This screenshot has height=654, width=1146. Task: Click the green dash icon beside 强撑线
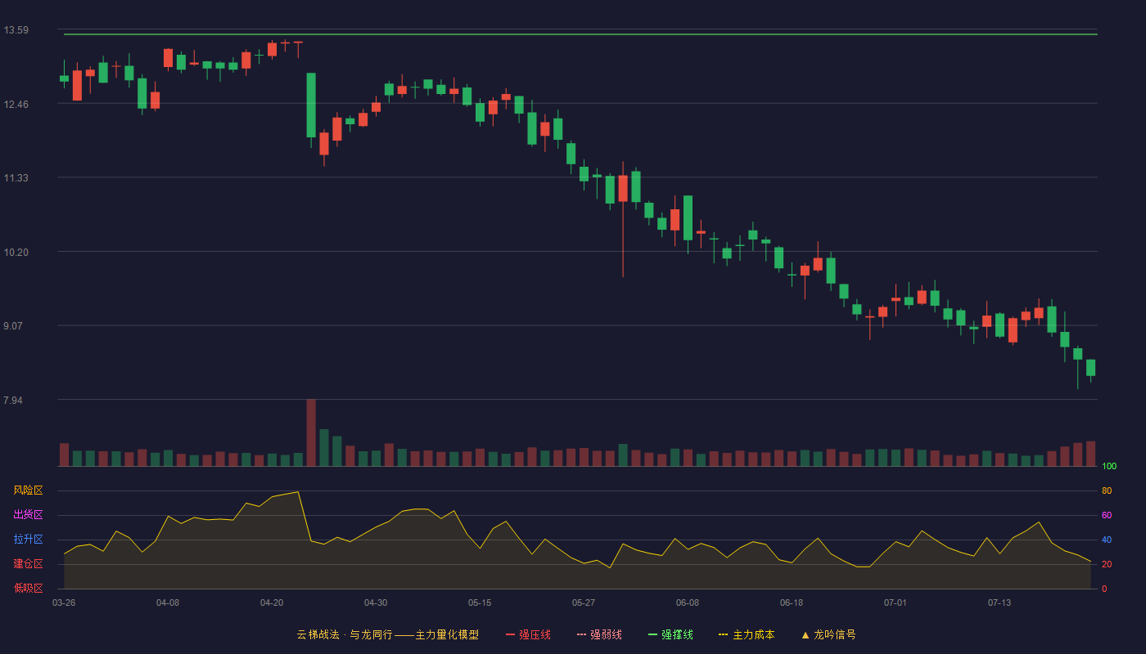coord(652,634)
